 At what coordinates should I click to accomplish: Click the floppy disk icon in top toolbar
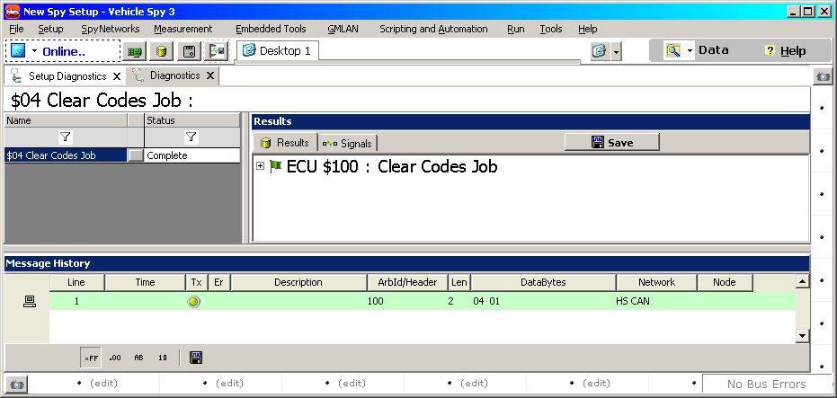tap(190, 51)
